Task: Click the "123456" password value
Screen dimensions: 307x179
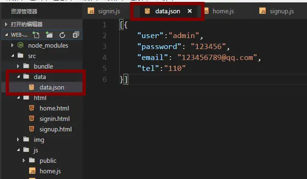Action: [x=208, y=47]
